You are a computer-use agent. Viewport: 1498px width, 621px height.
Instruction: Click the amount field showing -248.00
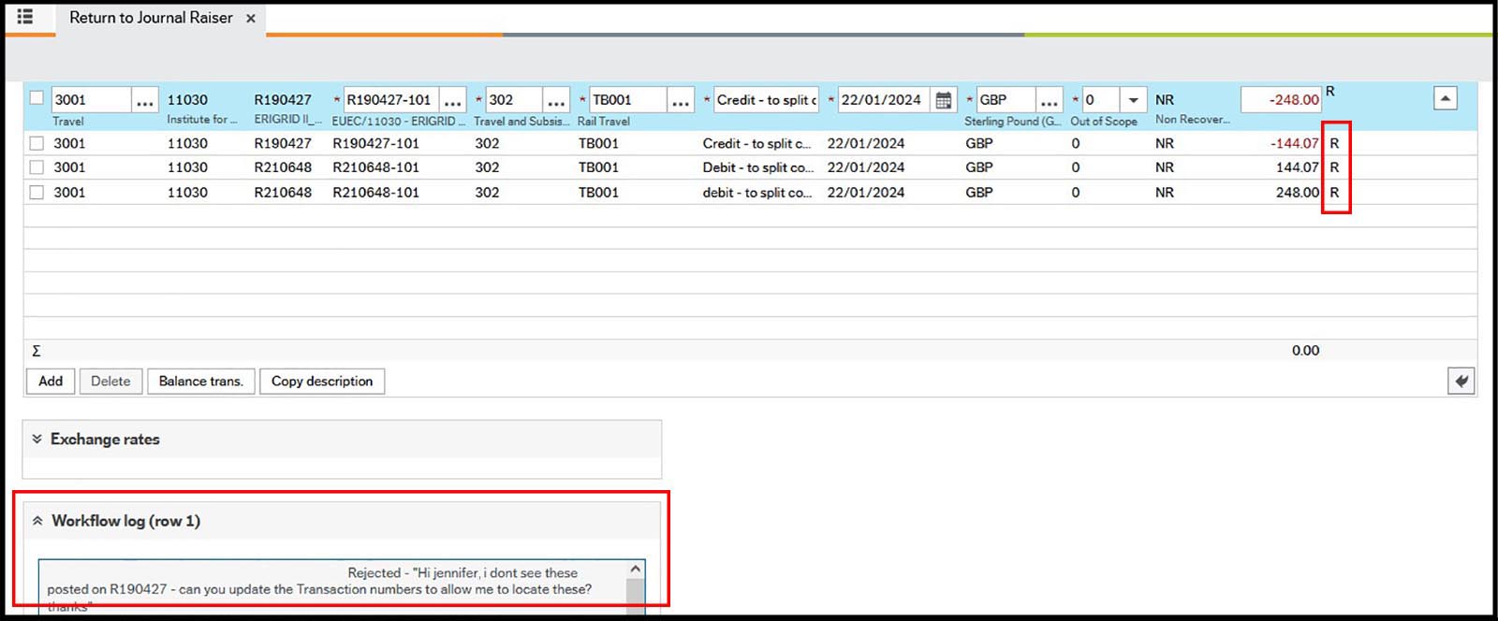pos(1280,100)
